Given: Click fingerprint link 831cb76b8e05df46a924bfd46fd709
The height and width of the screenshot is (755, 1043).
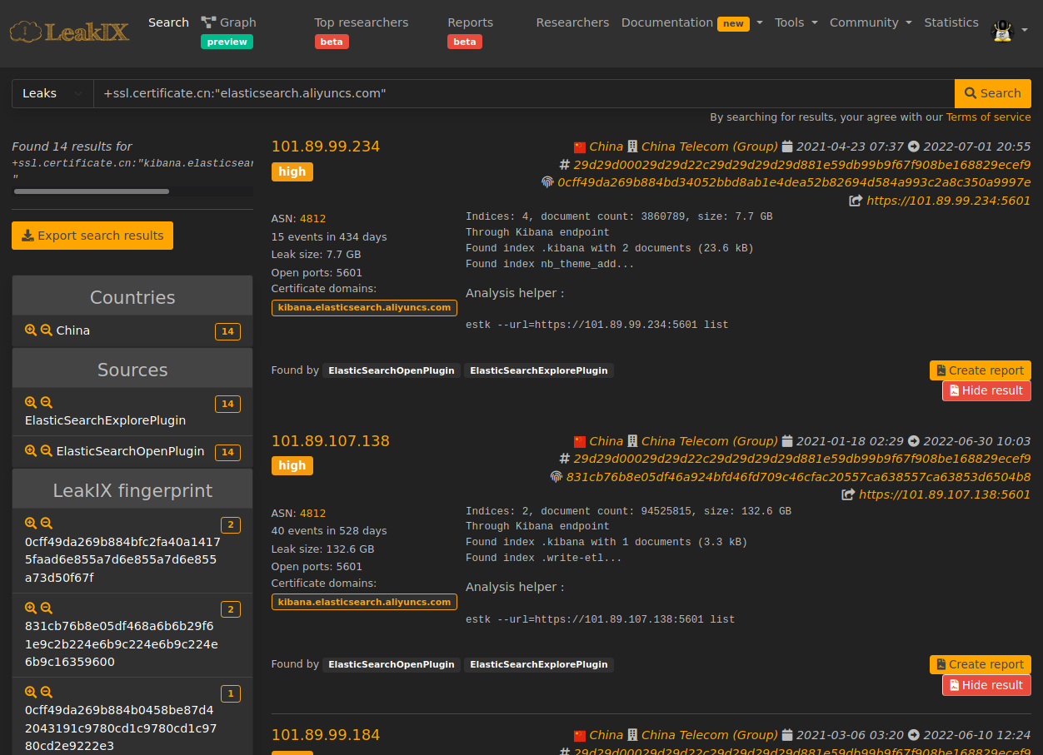Looking at the screenshot, I should pos(798,477).
